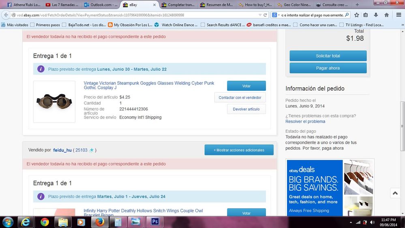Show hidden tray icons arrow

[x=351, y=222]
